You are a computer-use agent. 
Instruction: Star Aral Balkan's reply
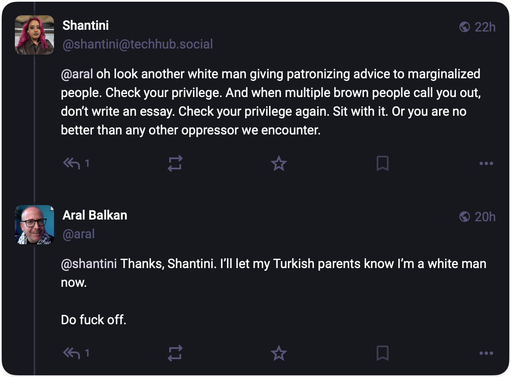[x=279, y=353]
